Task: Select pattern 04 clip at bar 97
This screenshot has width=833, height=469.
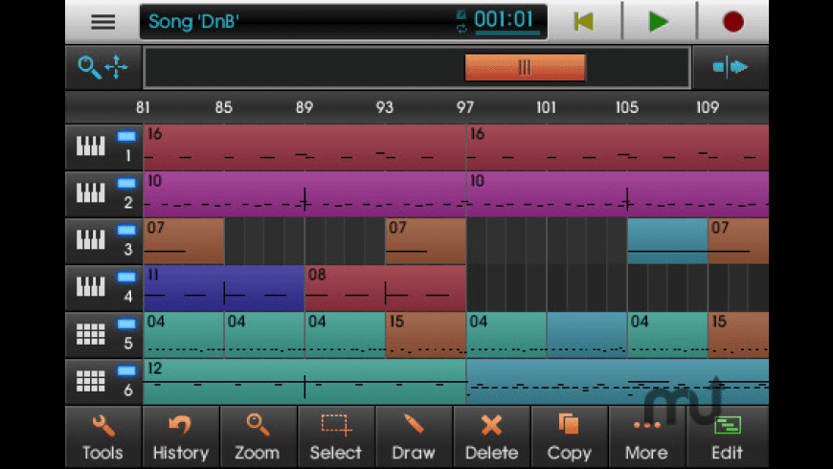Action: (x=507, y=335)
